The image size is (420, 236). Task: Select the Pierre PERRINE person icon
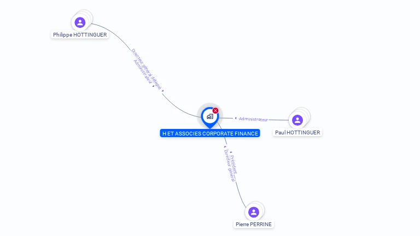click(x=253, y=212)
